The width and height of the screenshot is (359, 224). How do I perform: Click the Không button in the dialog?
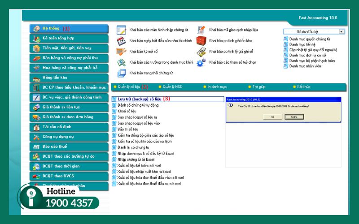tap(294, 117)
